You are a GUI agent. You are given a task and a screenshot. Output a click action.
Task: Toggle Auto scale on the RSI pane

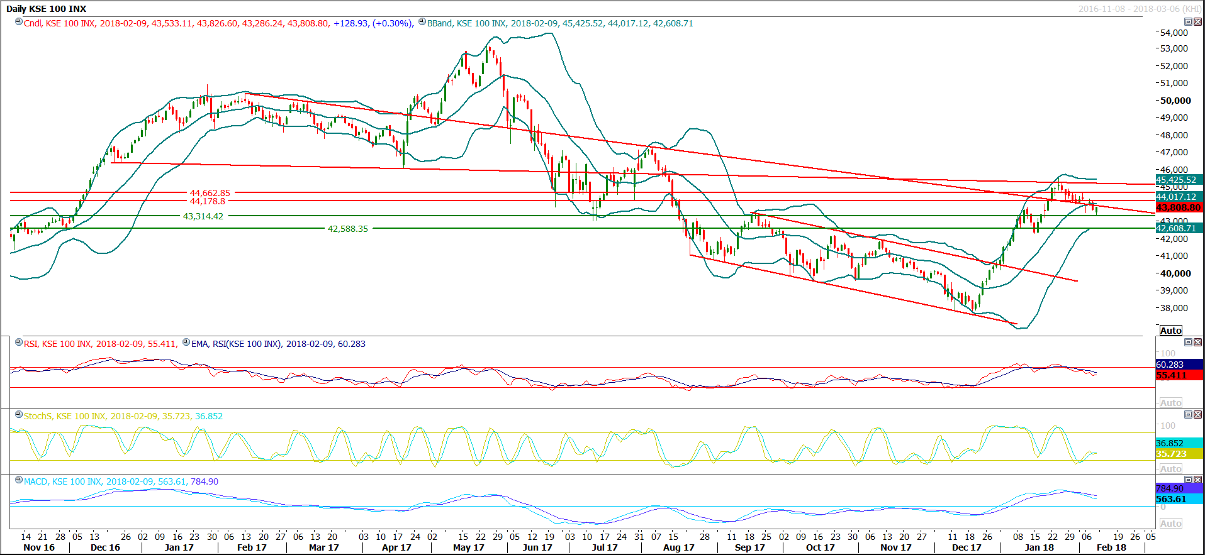pos(1171,403)
